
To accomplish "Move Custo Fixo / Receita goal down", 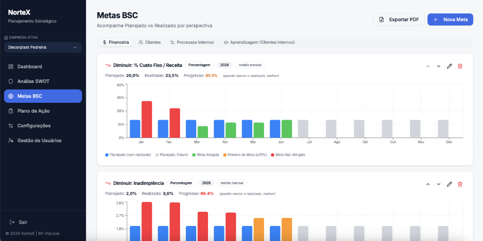I will coord(439,66).
